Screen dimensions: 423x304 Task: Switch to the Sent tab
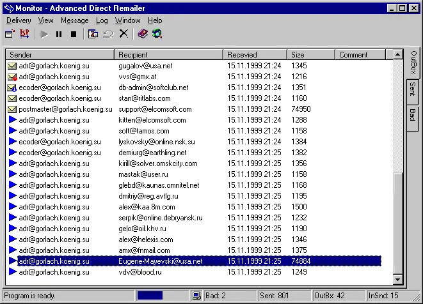(413, 89)
